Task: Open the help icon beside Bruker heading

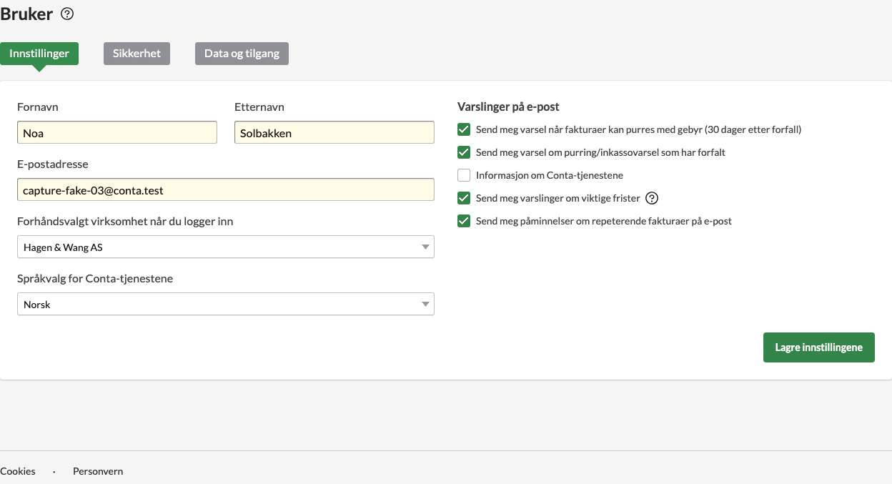Action: tap(67, 14)
